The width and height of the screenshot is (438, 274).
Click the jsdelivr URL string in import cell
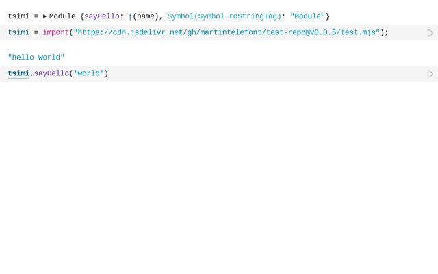[227, 32]
